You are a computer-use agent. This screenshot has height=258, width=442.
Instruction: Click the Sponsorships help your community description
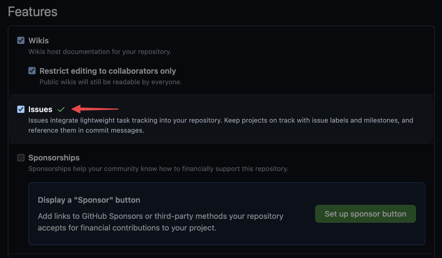pos(158,169)
